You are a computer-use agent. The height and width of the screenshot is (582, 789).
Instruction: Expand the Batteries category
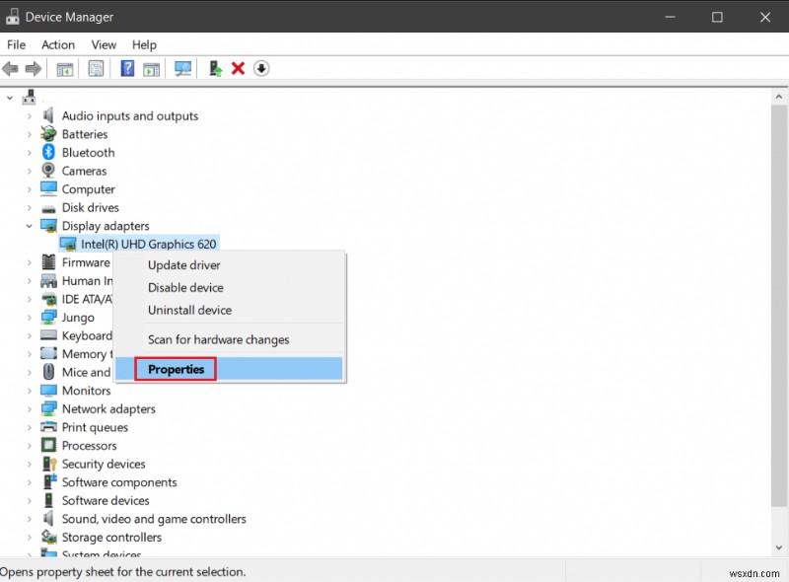pos(30,134)
